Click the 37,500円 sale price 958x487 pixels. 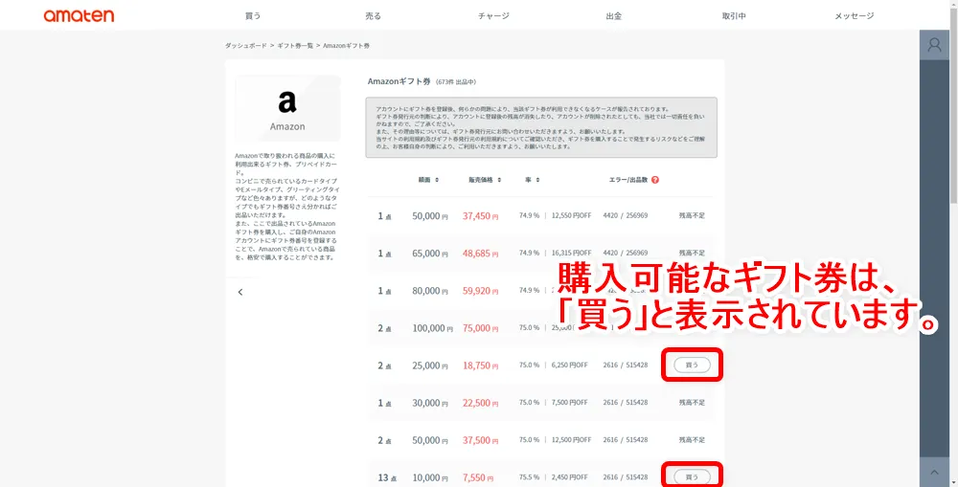tap(480, 440)
